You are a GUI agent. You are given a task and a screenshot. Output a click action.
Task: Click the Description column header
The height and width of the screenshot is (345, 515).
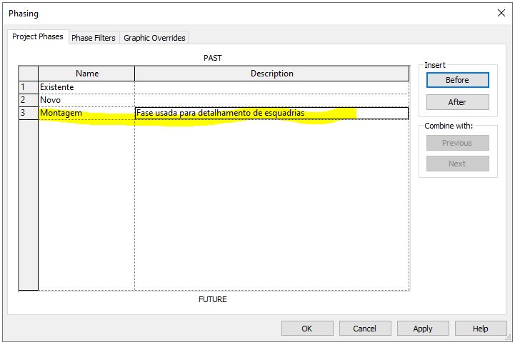[271, 74]
